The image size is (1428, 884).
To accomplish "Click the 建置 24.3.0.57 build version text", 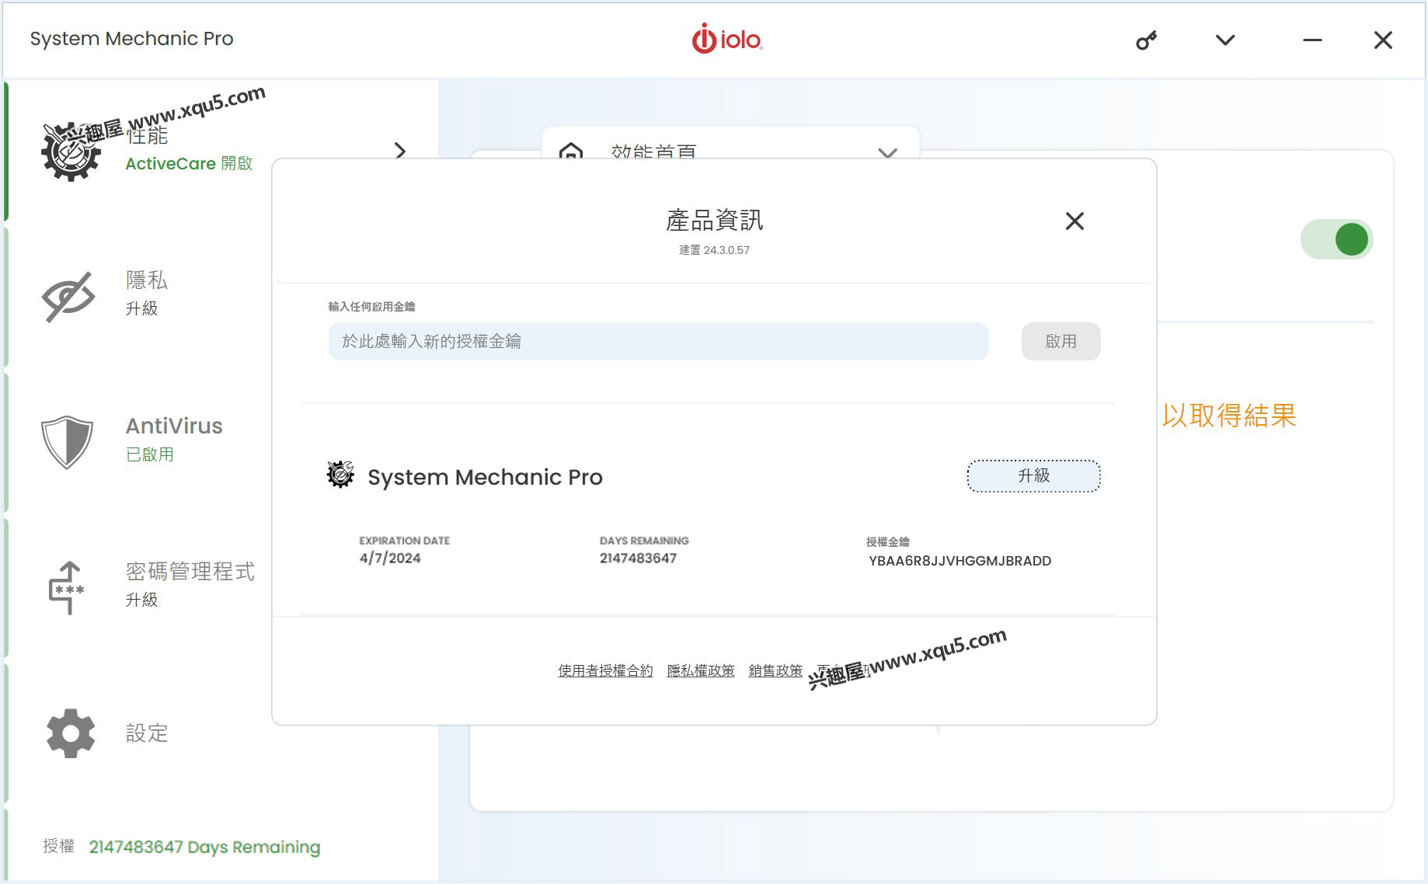I will pos(714,250).
